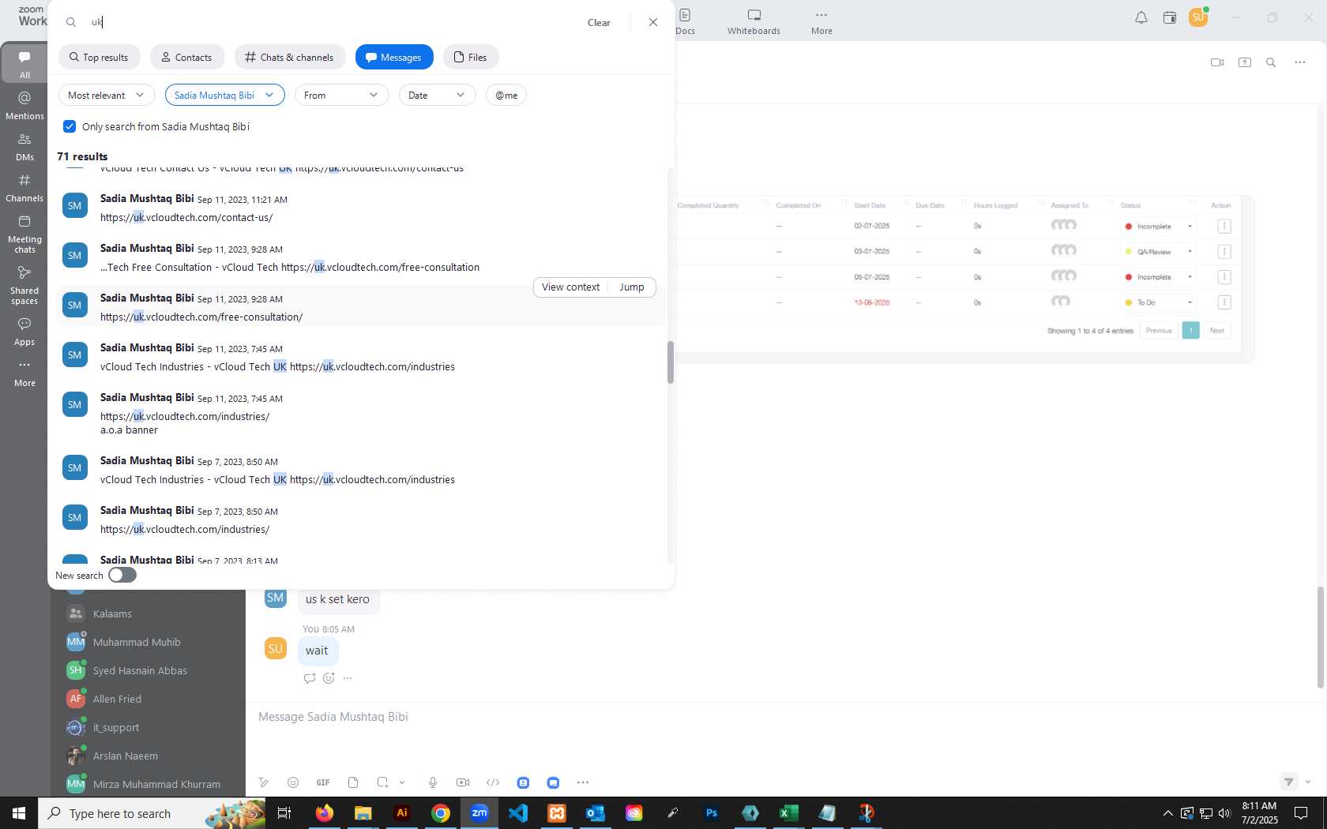This screenshot has width=1327, height=829.
Task: Open emoji picker in message composer
Action: (293, 782)
